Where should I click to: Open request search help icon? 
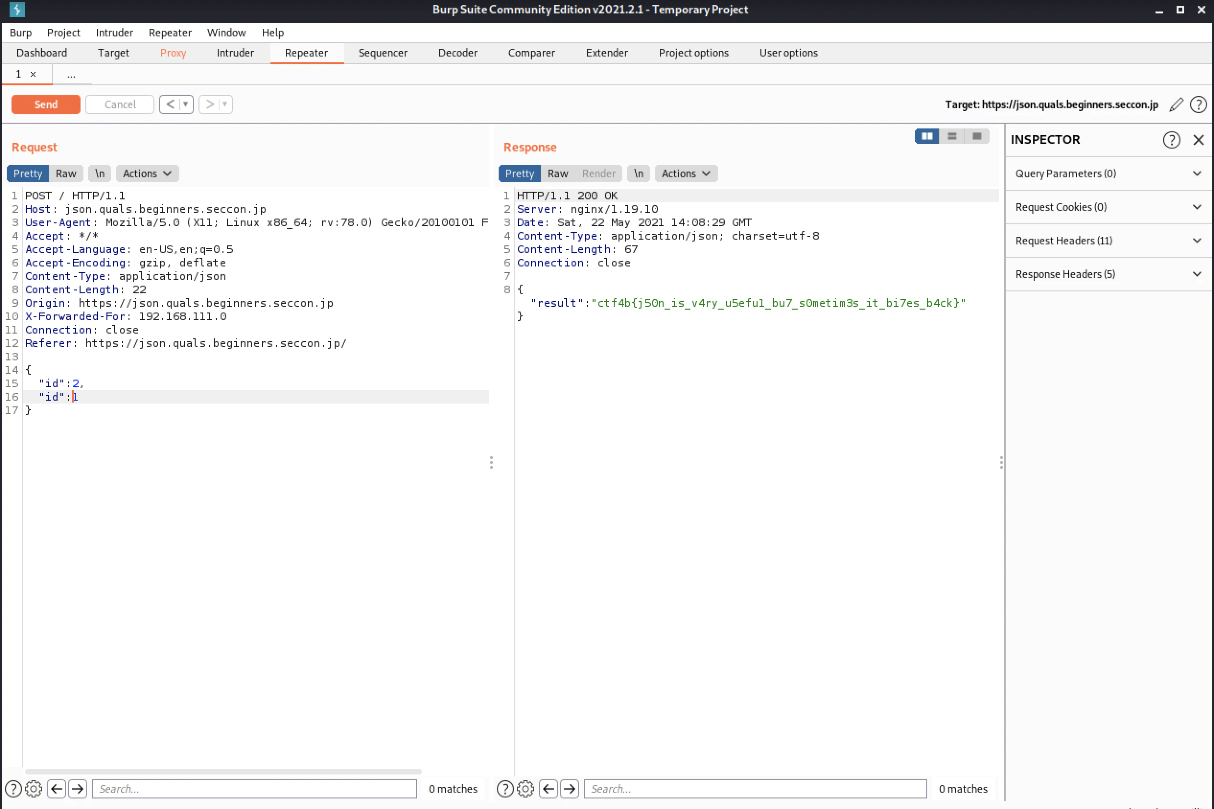coord(13,789)
